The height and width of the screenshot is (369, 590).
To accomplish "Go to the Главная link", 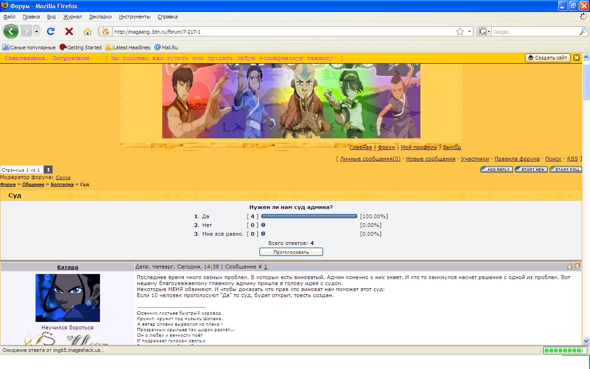I will 360,147.
